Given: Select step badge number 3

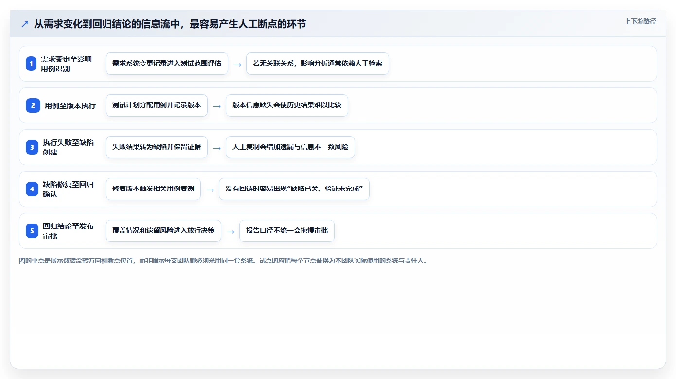Looking at the screenshot, I should (x=32, y=147).
